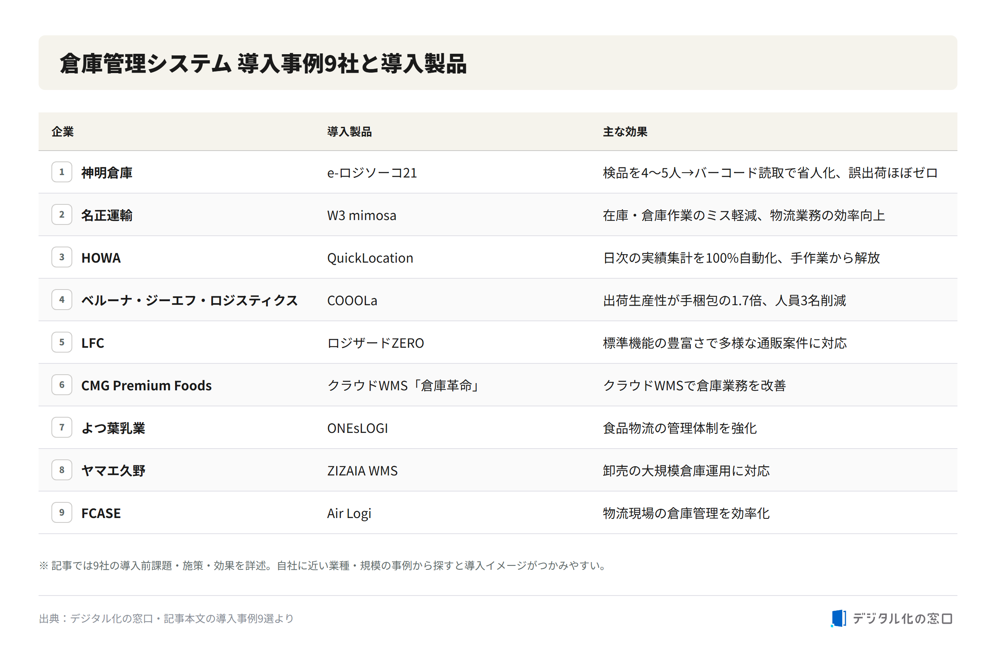Select the 企業 column header
This screenshot has height=665, width=996.
pyautogui.click(x=63, y=131)
